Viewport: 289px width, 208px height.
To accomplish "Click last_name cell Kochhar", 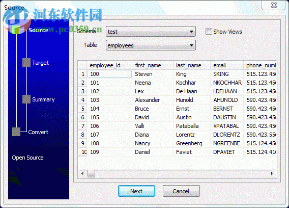I will (x=192, y=83).
